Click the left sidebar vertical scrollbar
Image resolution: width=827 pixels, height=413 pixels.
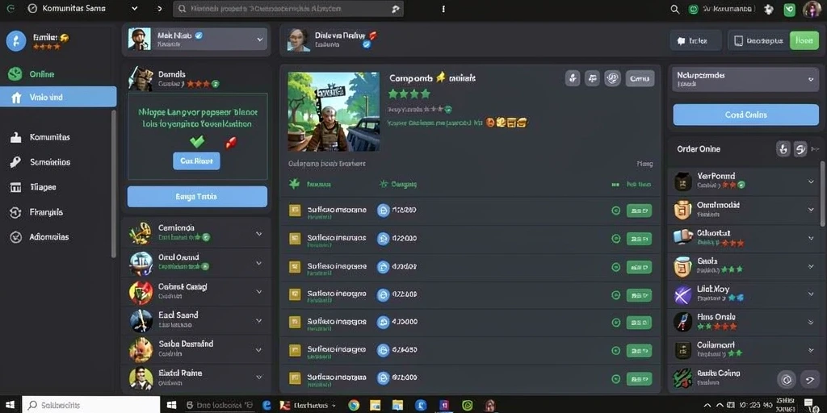point(113,183)
